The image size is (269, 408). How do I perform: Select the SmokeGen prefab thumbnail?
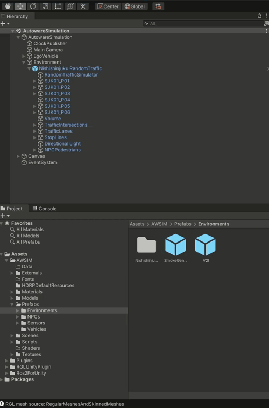click(x=175, y=245)
